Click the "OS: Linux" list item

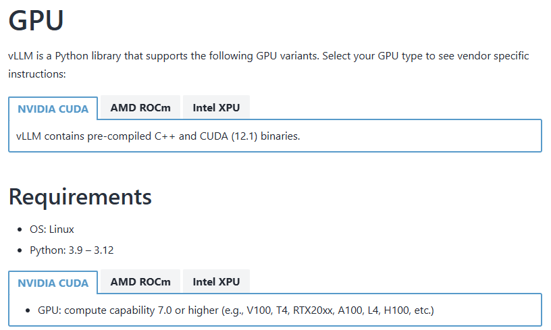52,229
